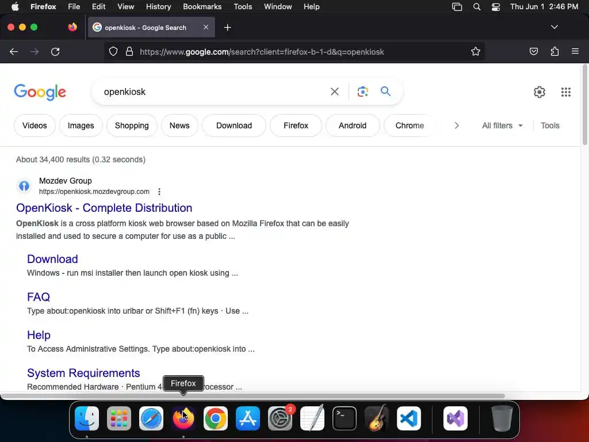Open Firefox View icon in tab bar
Image resolution: width=589 pixels, height=442 pixels.
pyautogui.click(x=72, y=27)
